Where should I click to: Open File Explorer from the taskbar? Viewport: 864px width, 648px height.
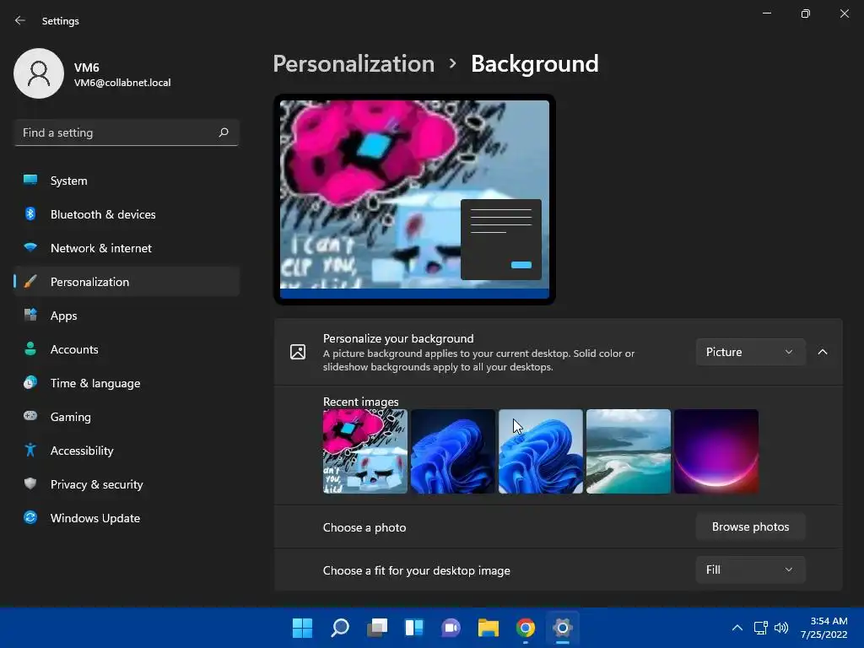click(x=489, y=628)
